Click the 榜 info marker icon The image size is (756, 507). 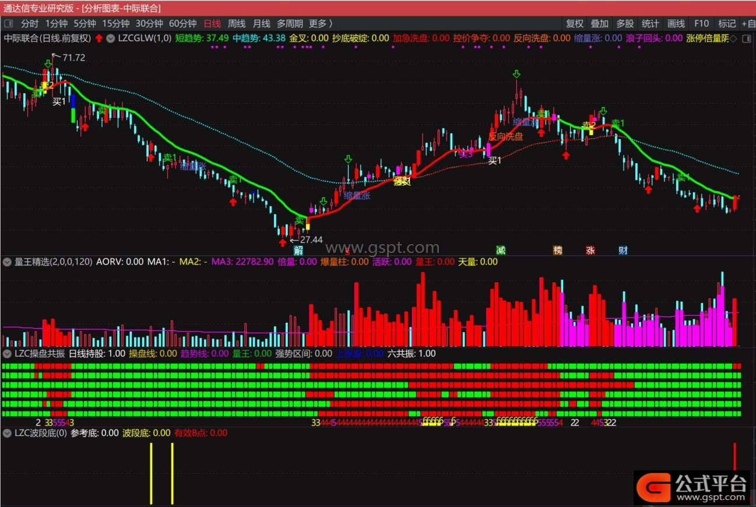tap(558, 251)
